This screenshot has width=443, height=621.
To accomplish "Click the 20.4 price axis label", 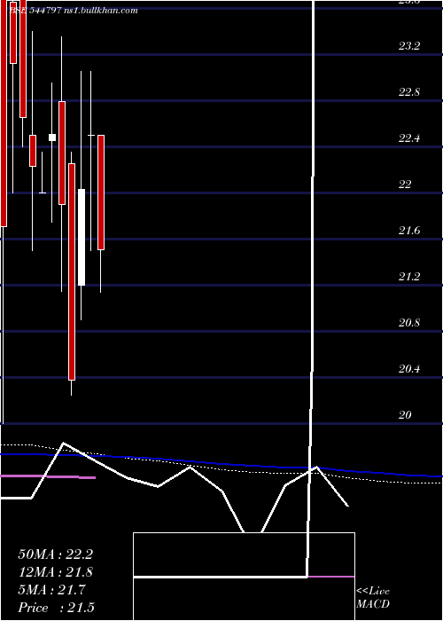I will pos(409,369).
